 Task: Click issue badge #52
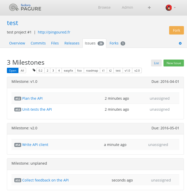[18, 99]
